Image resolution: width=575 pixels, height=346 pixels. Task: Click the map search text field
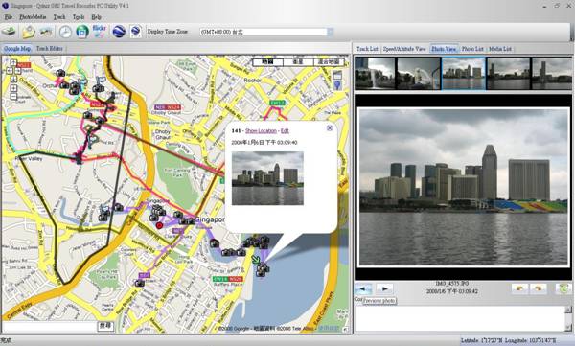pos(50,326)
